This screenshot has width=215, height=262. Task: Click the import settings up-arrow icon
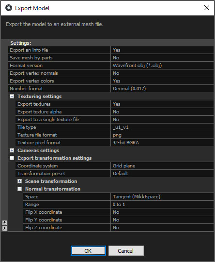4,222
